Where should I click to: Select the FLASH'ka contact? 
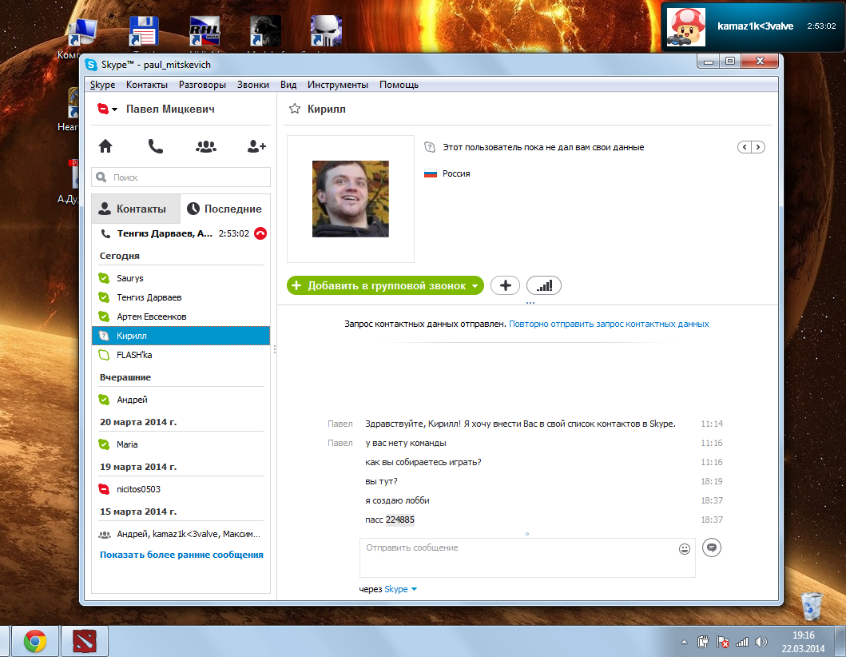181,355
